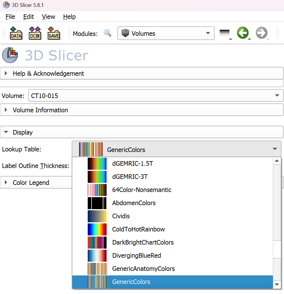Click the Volume label text
Viewport: 284px width, 294px height.
pyautogui.click(x=13, y=96)
